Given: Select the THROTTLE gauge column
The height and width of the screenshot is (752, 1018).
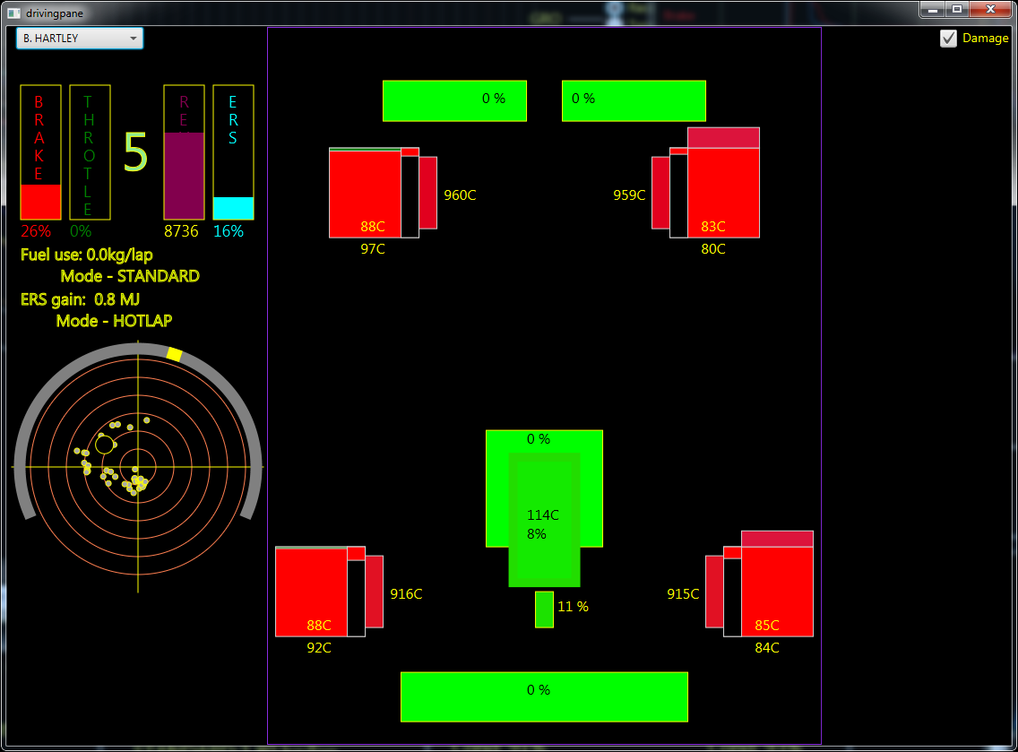Looking at the screenshot, I should coord(89,152).
